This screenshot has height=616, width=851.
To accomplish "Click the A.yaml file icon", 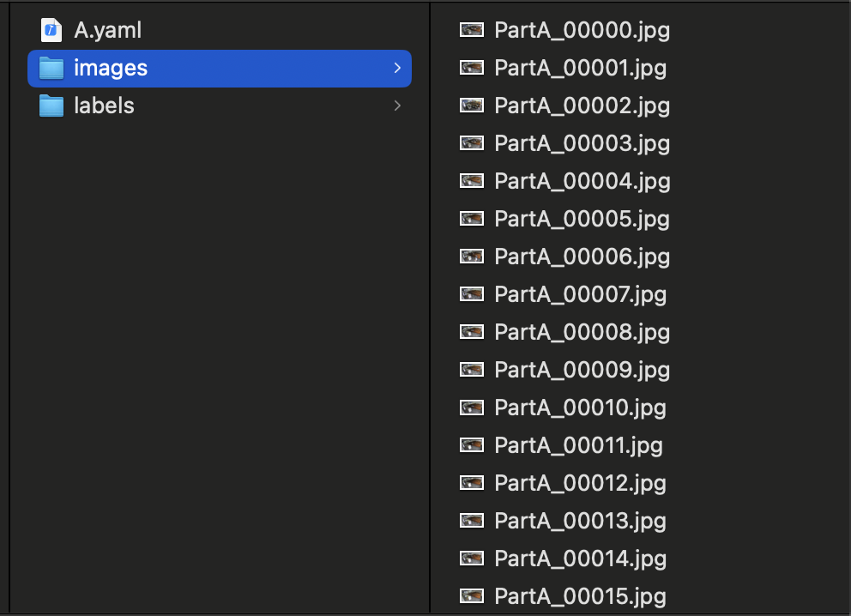I will 51,30.
